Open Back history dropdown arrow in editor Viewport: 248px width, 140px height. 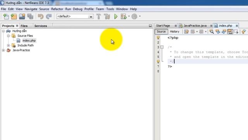[x=197, y=31]
